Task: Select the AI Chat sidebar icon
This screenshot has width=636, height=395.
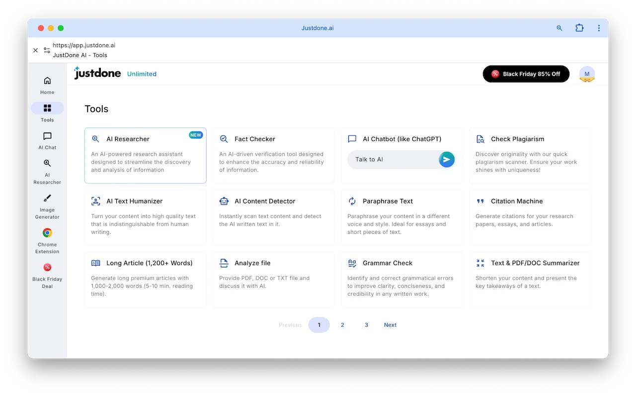Action: pyautogui.click(x=47, y=136)
